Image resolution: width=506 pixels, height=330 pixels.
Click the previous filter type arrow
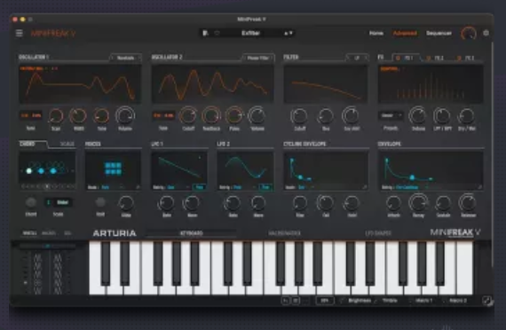(x=348, y=58)
